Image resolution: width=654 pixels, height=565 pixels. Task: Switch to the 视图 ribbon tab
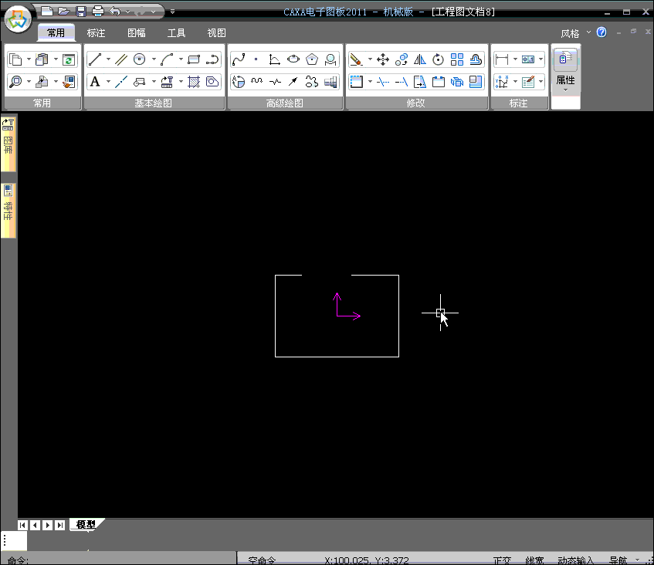click(216, 33)
